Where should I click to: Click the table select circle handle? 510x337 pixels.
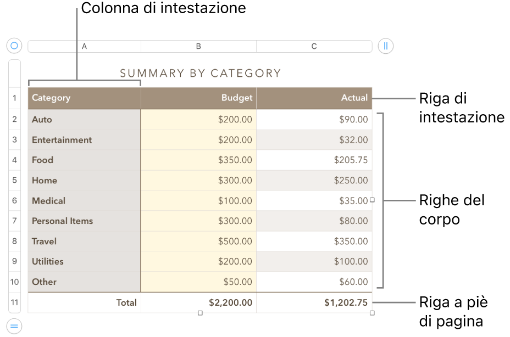14,46
